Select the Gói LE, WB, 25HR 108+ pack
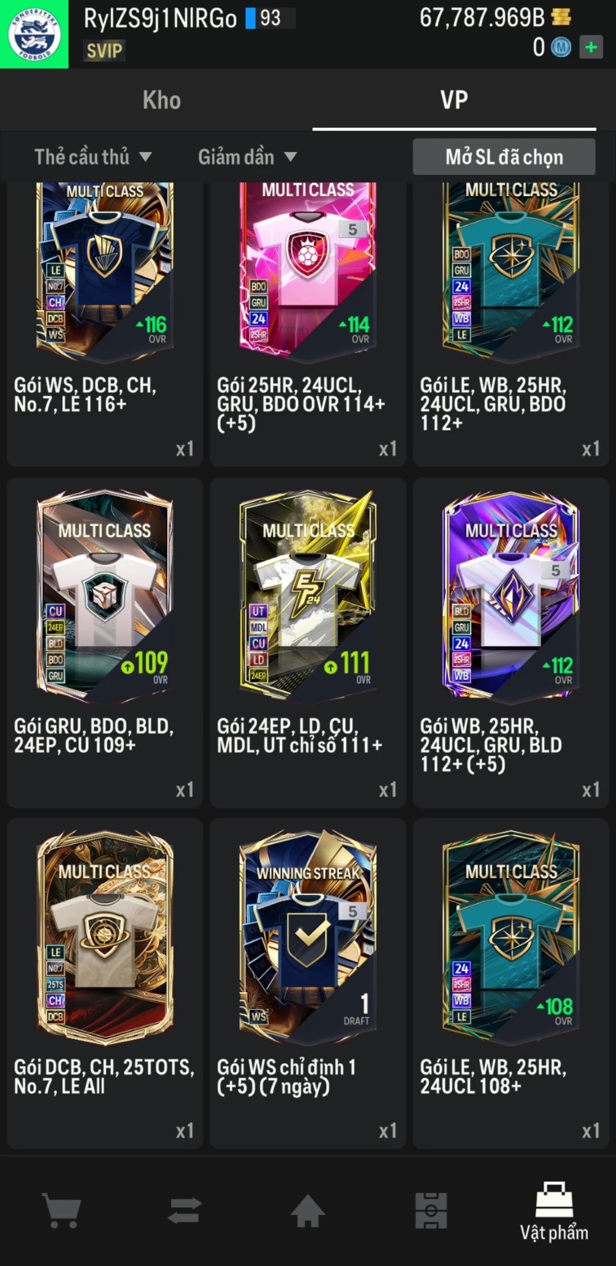 point(511,984)
